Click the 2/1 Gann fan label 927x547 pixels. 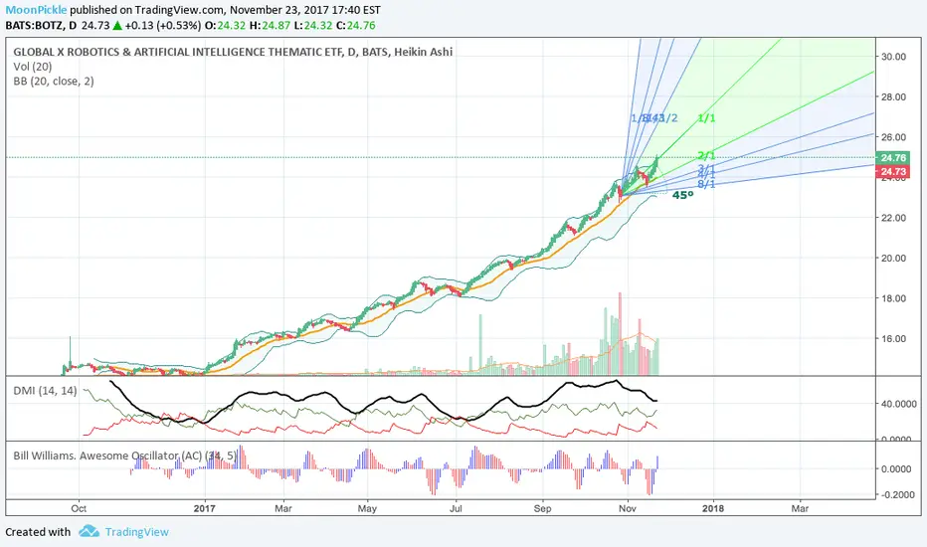(706, 155)
